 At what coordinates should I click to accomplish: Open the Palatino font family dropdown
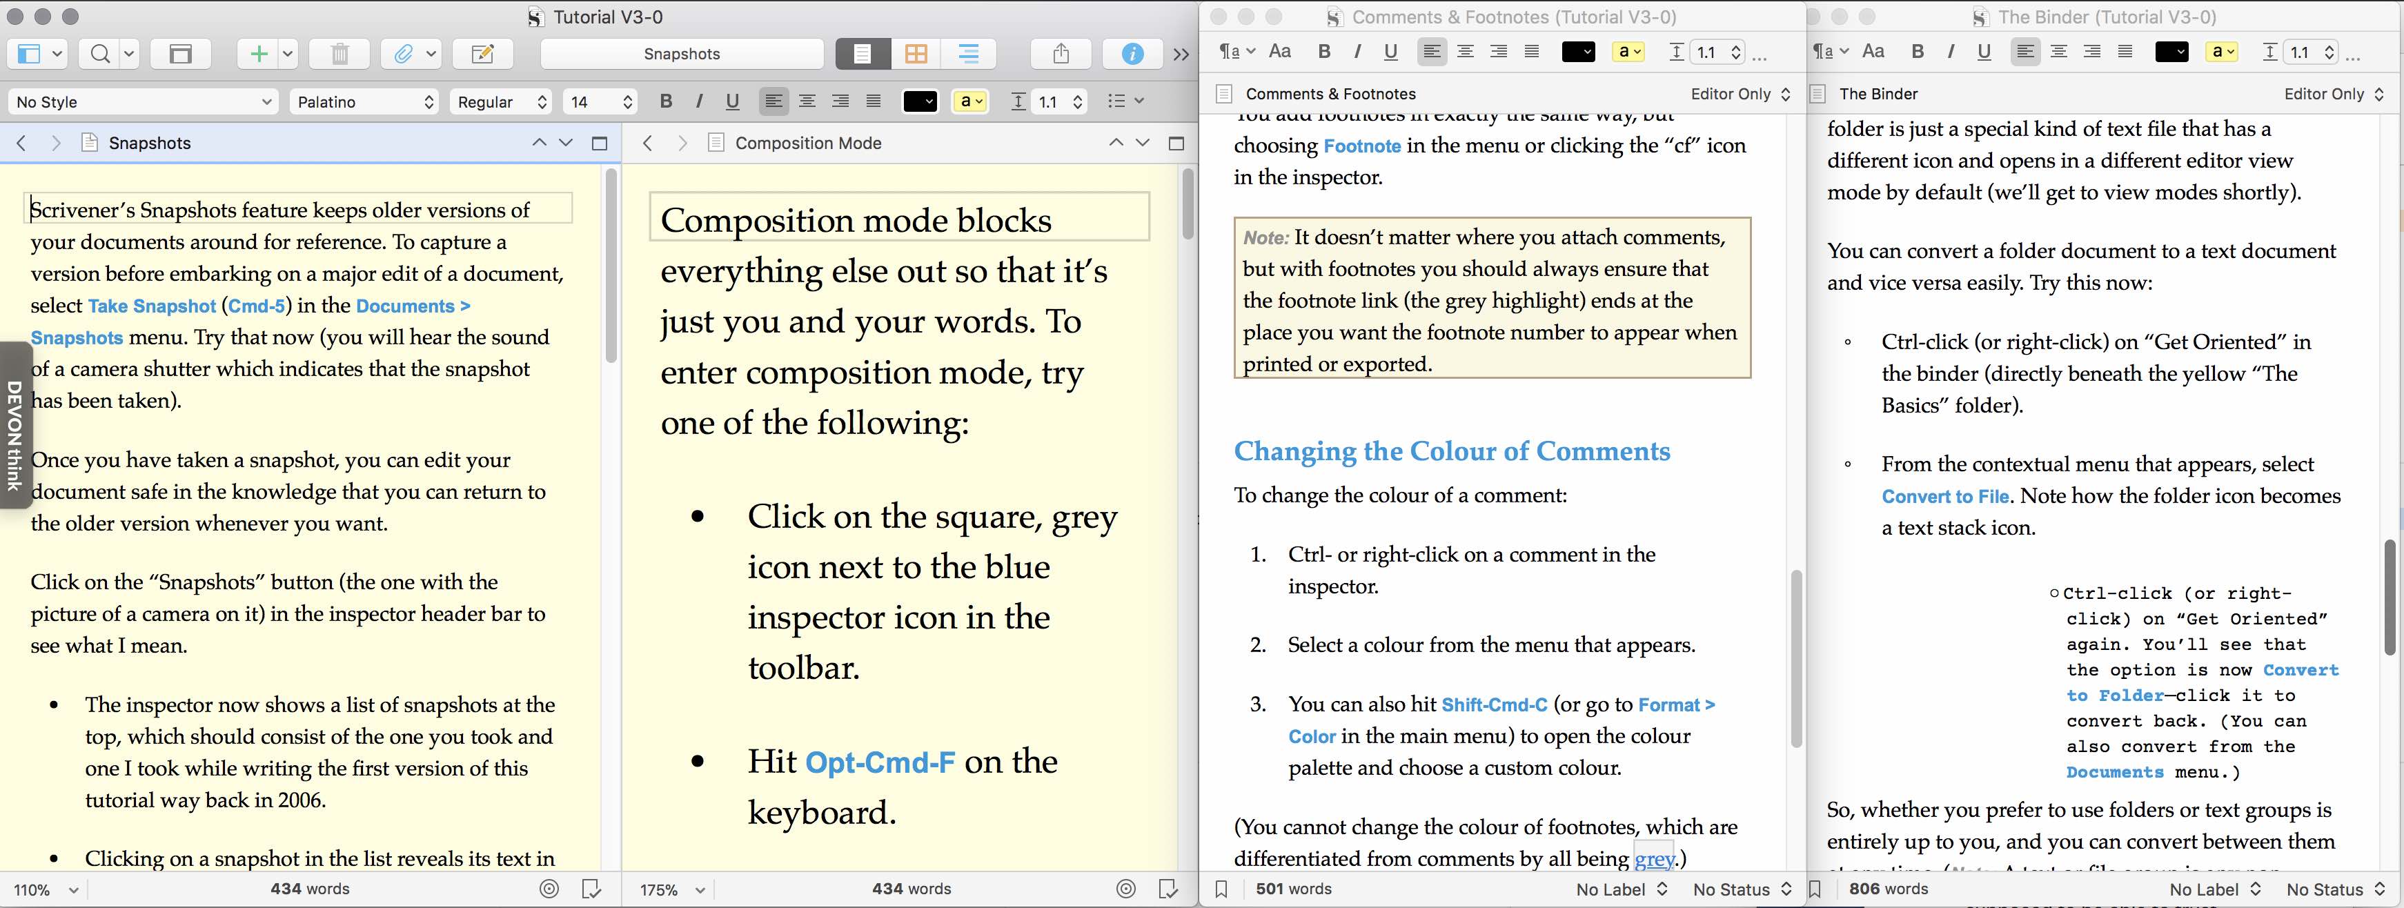365,101
